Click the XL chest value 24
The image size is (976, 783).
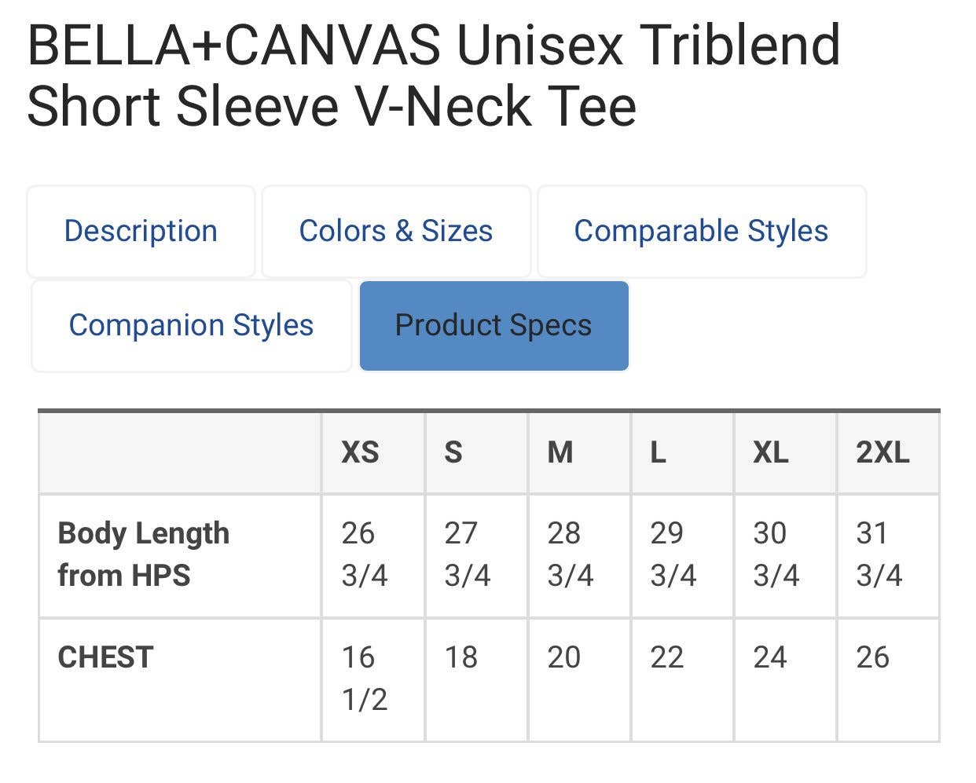click(x=769, y=657)
